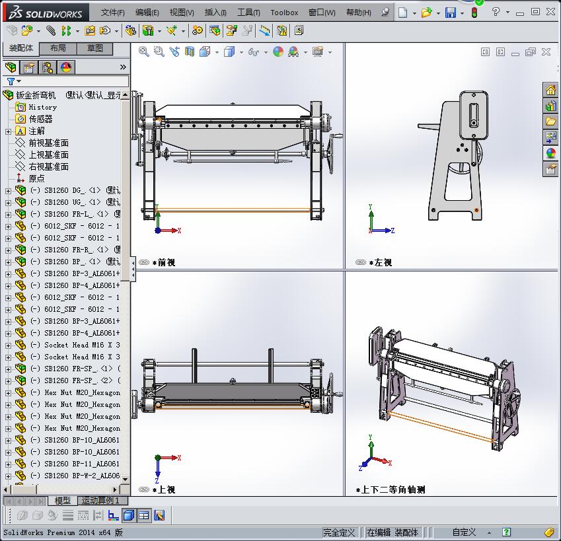
Task: Click the Rebuild traffic light icon
Action: coord(474,13)
